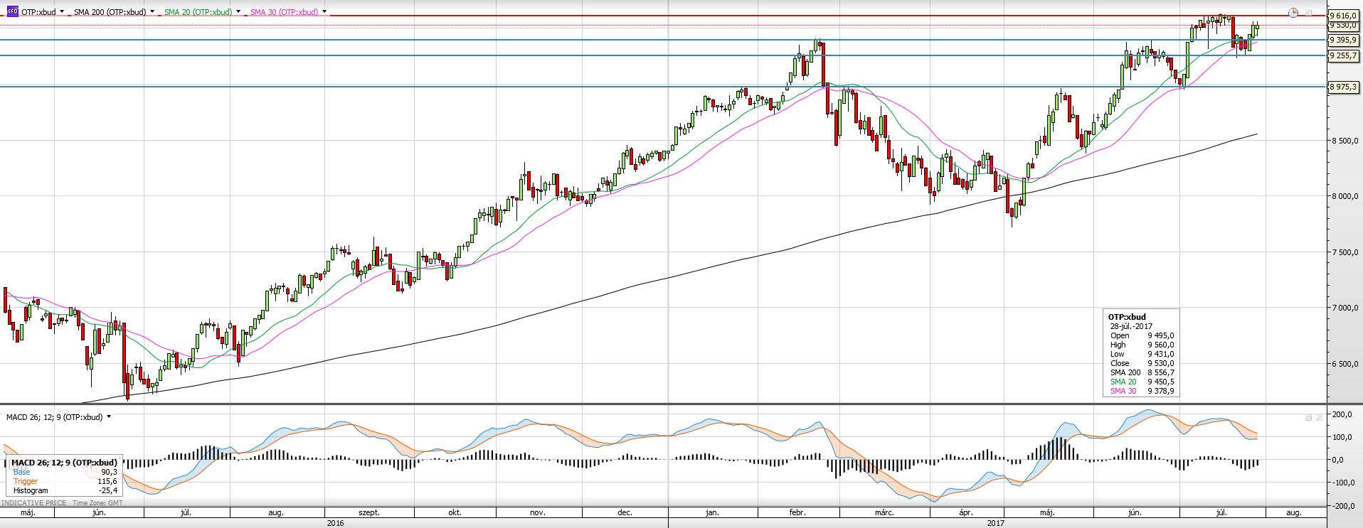Image resolution: width=1363 pixels, height=528 pixels.
Task: Click the orange Trigger 115,6 legend row
Action: [65, 481]
